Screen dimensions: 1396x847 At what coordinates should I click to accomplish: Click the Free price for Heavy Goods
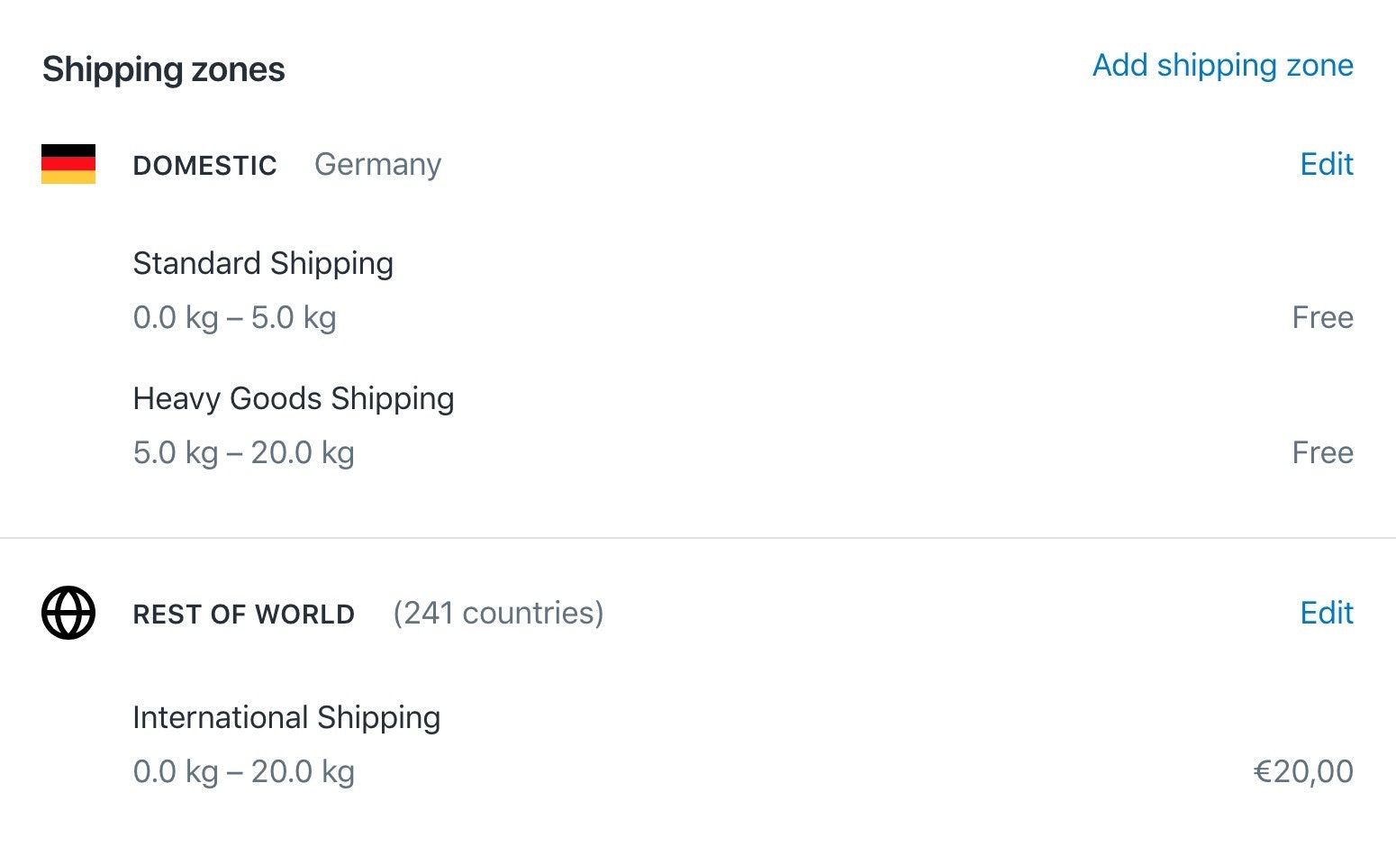tap(1322, 452)
